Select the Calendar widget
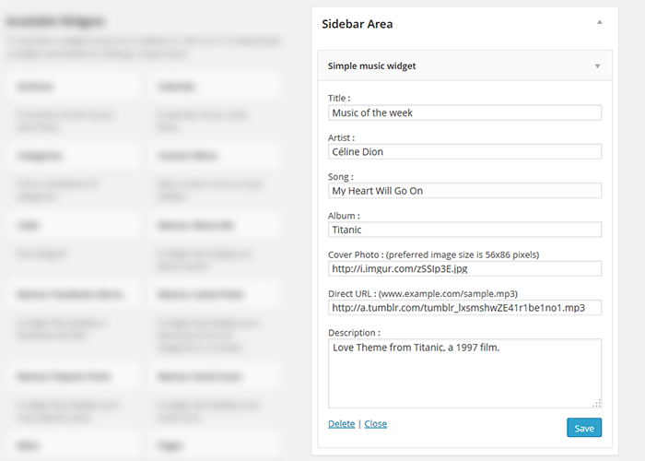This screenshot has width=645, height=461. pos(214,87)
